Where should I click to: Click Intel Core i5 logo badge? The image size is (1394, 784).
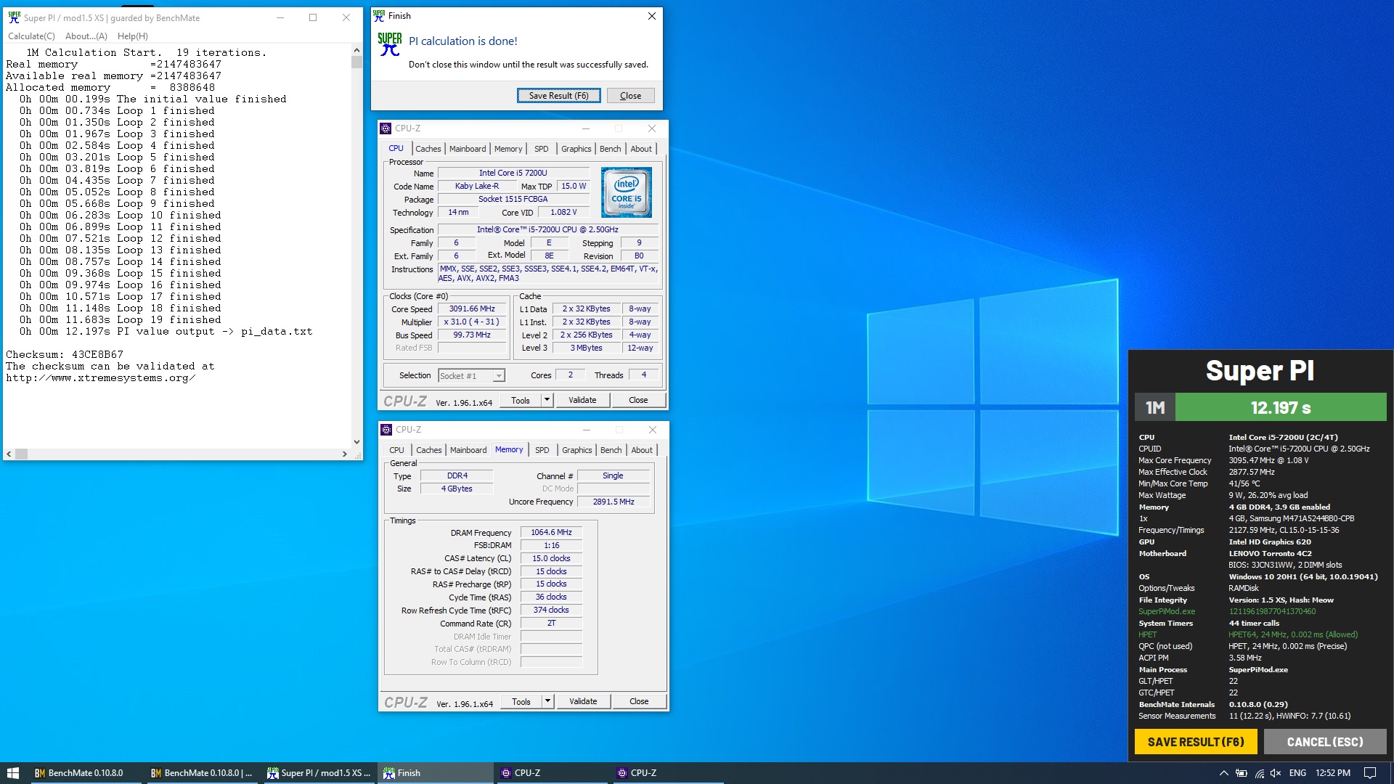click(627, 192)
